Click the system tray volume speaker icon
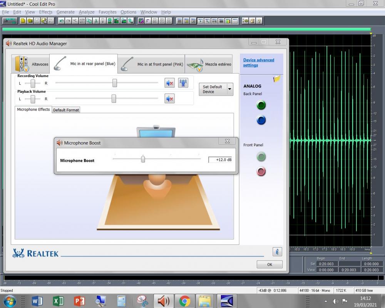This screenshot has height=308, width=385. click(335, 301)
